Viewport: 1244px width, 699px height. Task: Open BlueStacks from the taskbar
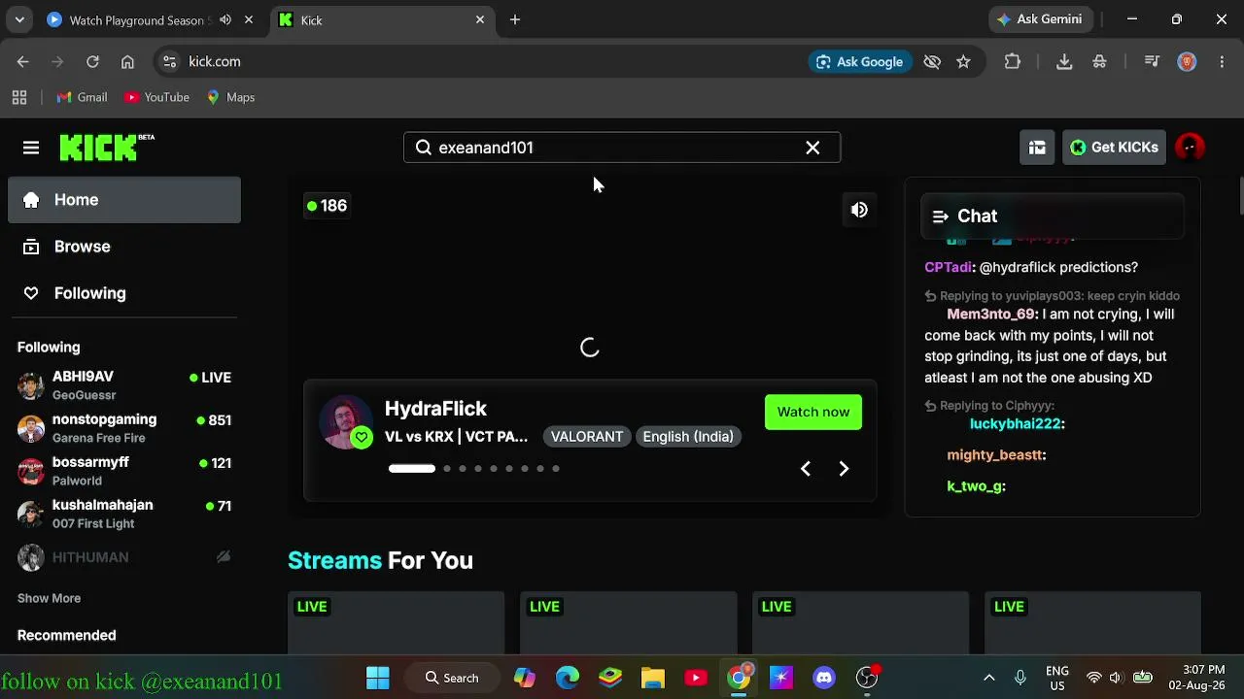coord(610,678)
